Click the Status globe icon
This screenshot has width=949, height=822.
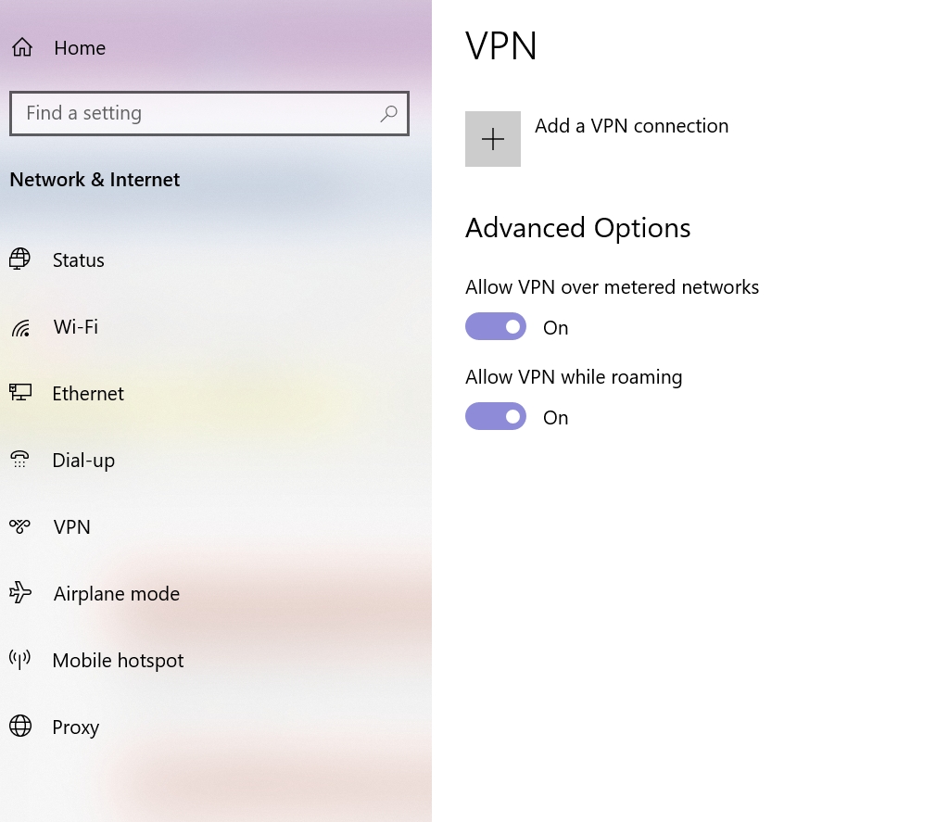20,259
